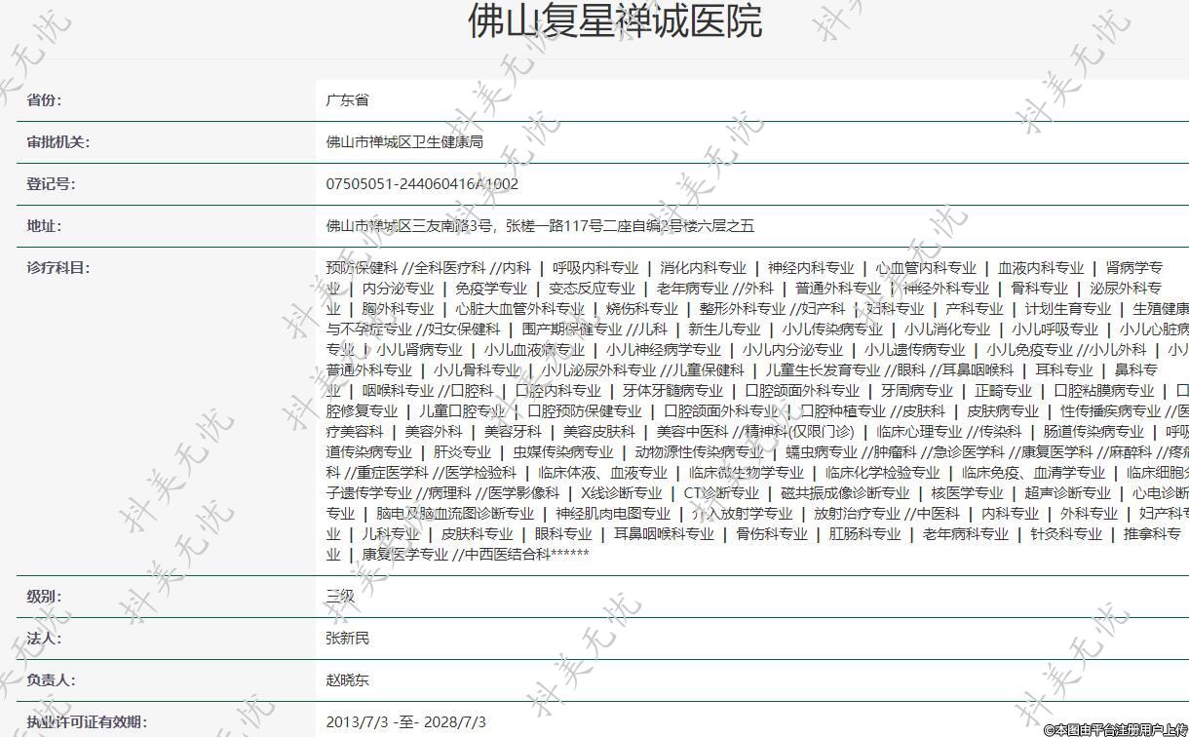Select the 负责人 row label
The image size is (1189, 737).
[51, 680]
